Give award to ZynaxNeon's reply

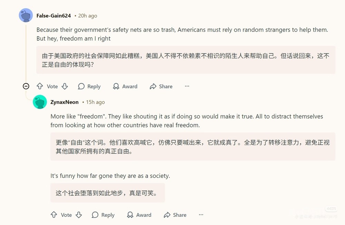(139, 215)
